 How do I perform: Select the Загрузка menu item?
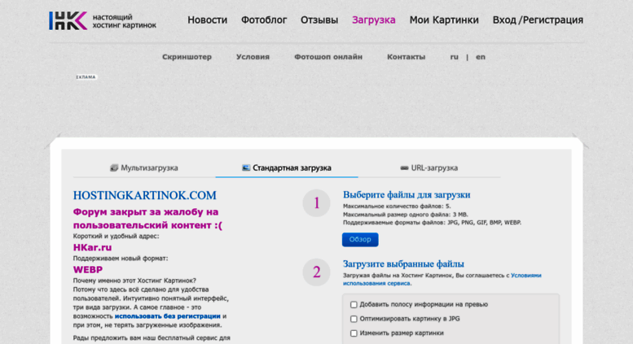[374, 20]
